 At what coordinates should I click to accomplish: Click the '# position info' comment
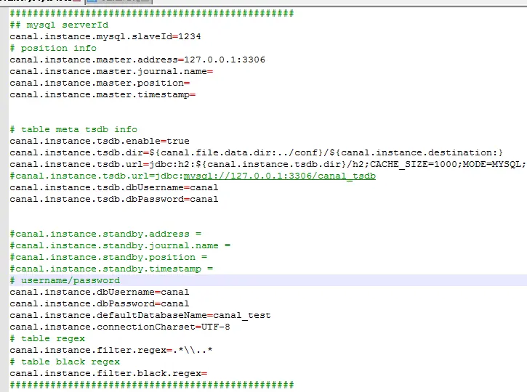(53, 48)
